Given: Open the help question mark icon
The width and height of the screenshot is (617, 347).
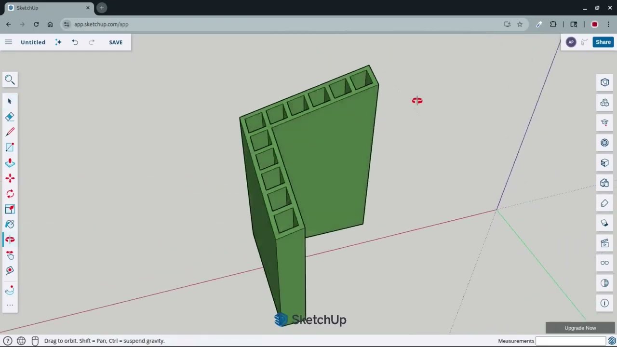Looking at the screenshot, I should tap(7, 341).
